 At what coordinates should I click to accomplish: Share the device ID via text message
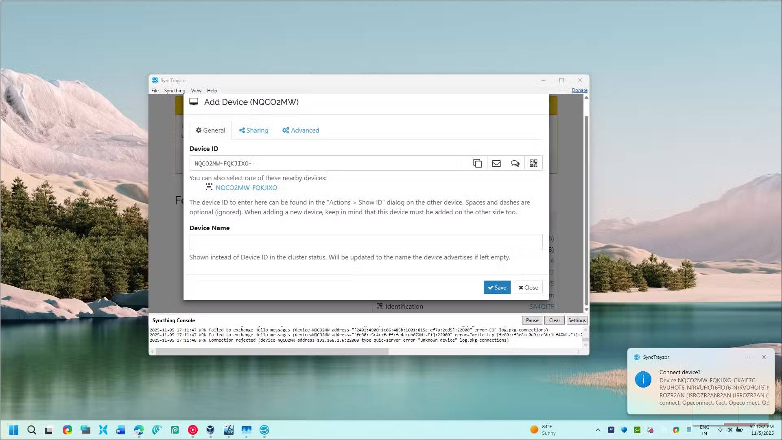click(515, 163)
